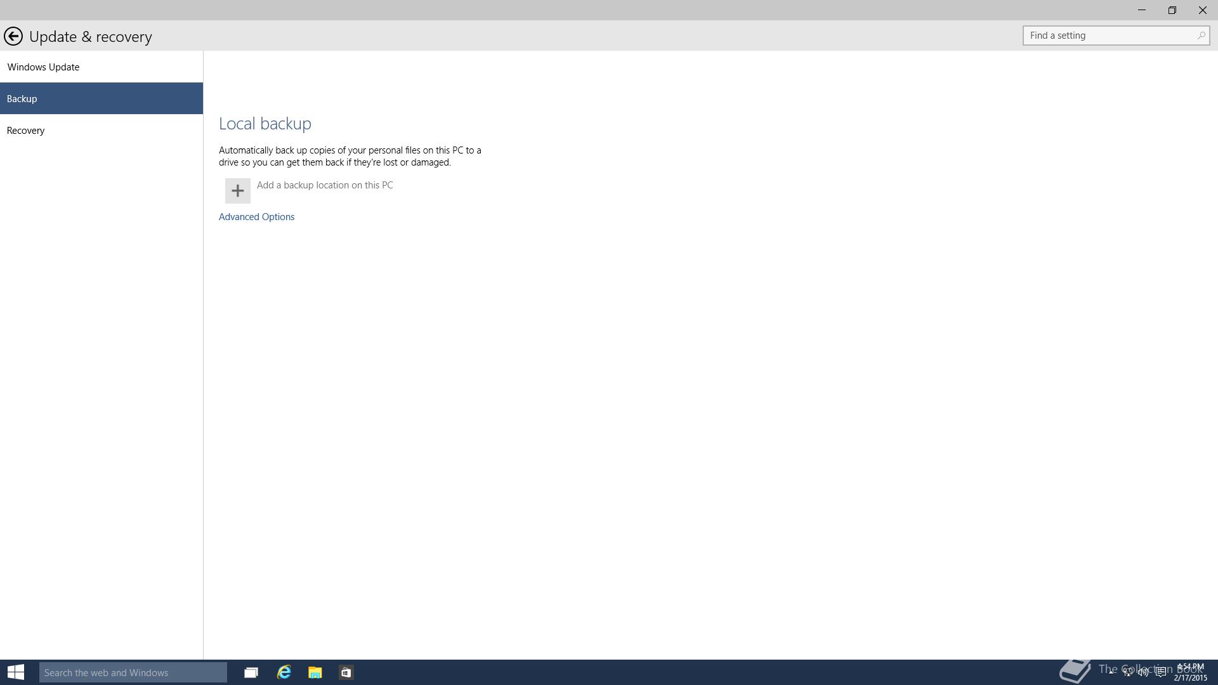The image size is (1218, 685).
Task: Click the plus icon to add backup location
Action: (x=237, y=191)
